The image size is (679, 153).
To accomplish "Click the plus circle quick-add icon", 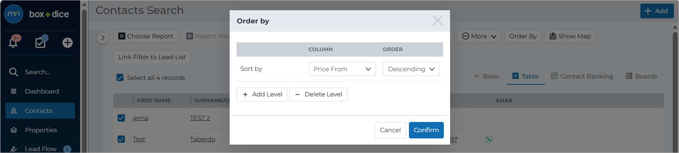I will coord(67,43).
